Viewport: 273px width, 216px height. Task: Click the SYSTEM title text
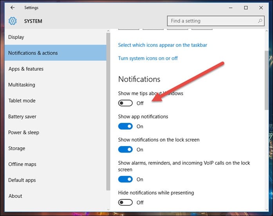pos(33,21)
